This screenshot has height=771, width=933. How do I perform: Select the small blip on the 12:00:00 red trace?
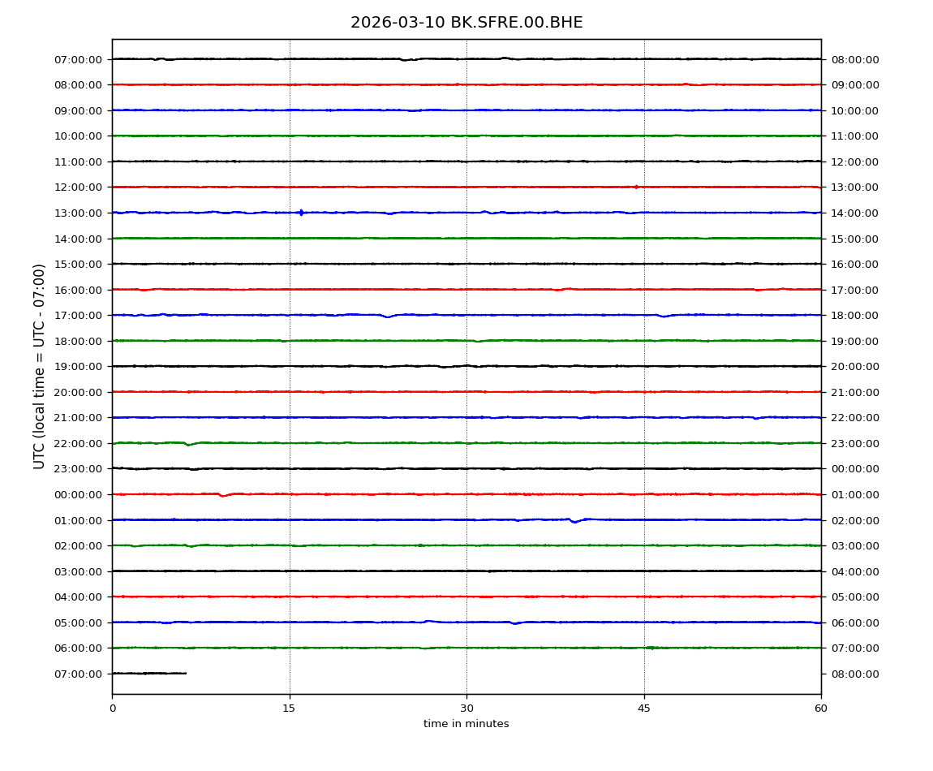pos(636,187)
